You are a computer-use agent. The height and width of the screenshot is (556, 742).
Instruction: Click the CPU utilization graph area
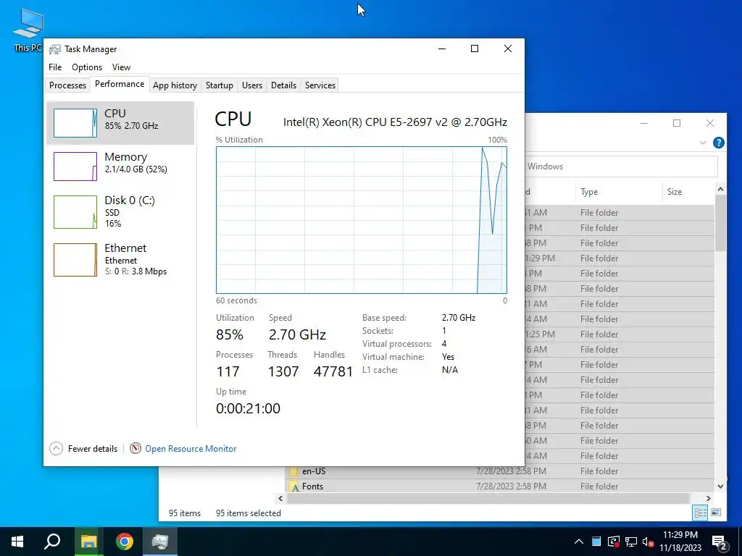pyautogui.click(x=361, y=220)
